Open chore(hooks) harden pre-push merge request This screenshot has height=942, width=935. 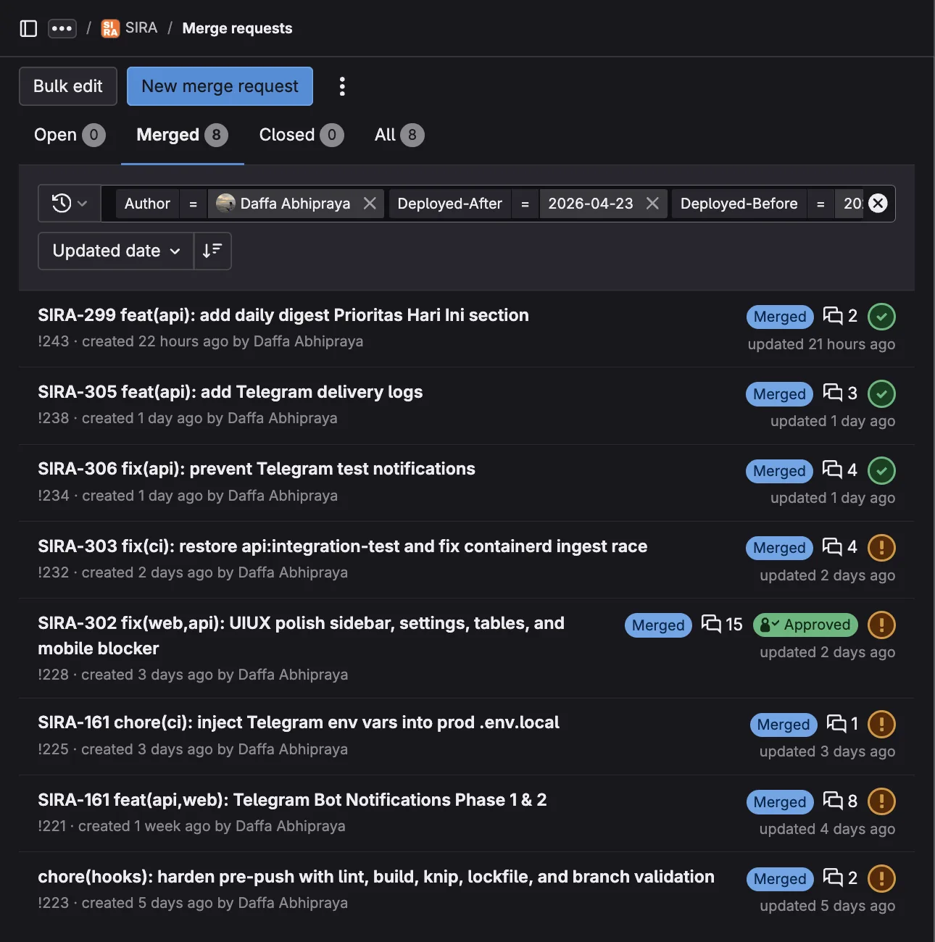376,877
